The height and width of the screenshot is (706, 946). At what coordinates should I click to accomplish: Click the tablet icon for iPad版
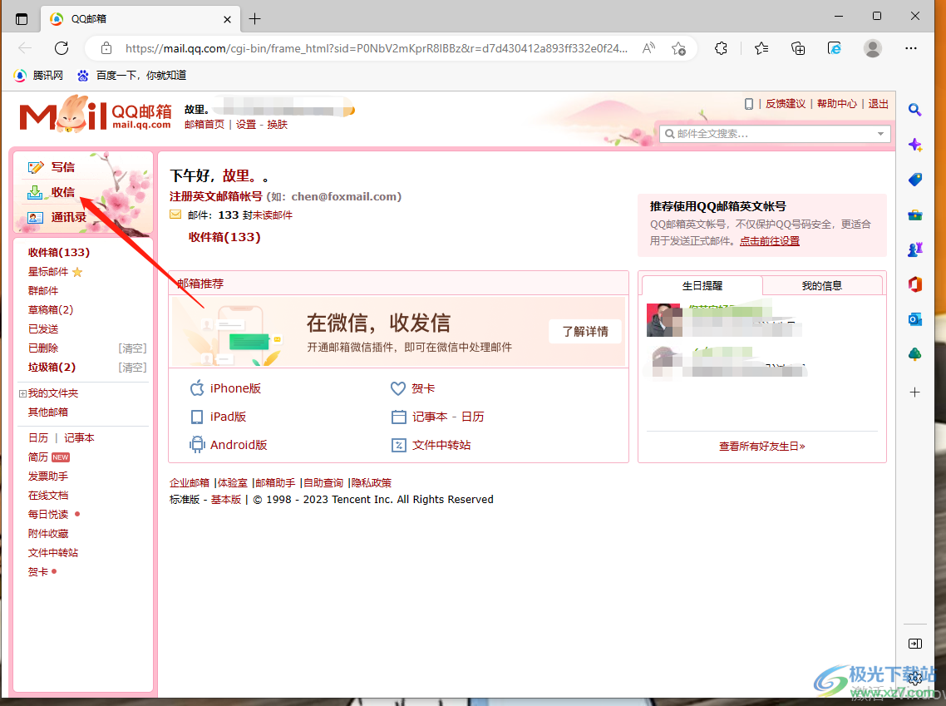197,417
